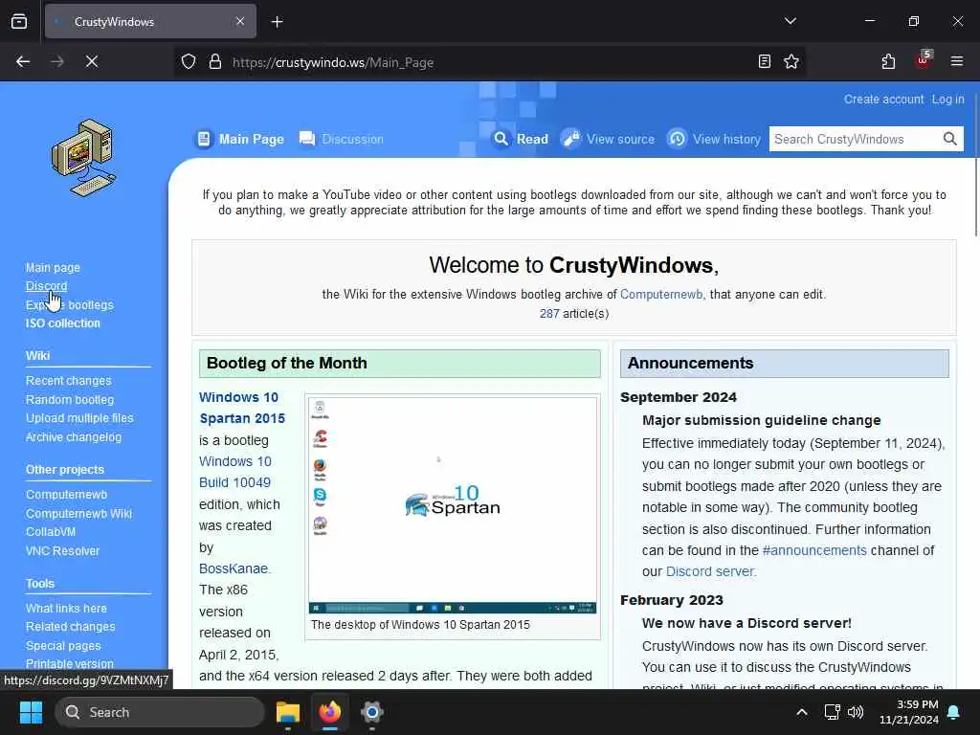This screenshot has width=980, height=735.
Task: Switch to the Discussion tab
Action: (x=342, y=139)
